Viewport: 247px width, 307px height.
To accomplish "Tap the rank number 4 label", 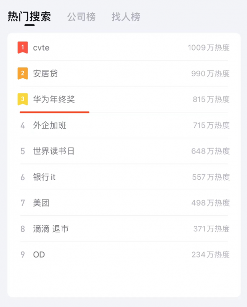I will click(x=23, y=125).
